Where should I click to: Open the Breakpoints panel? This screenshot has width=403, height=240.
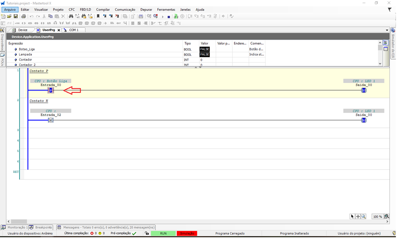tap(41, 227)
